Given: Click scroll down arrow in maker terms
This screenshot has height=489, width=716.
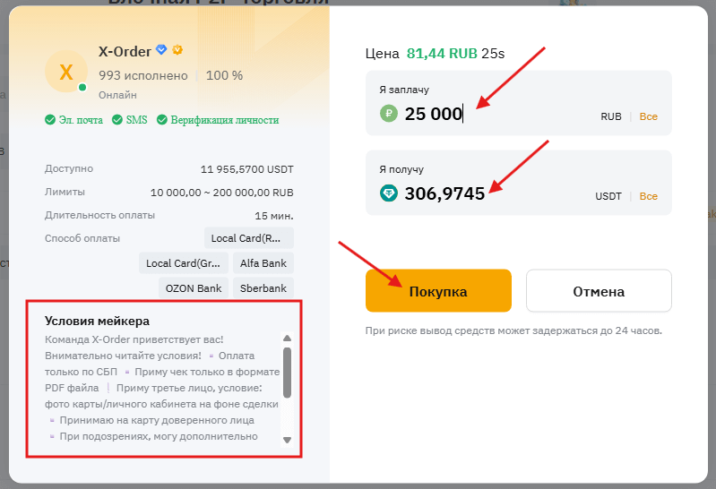Looking at the screenshot, I should click(x=287, y=440).
